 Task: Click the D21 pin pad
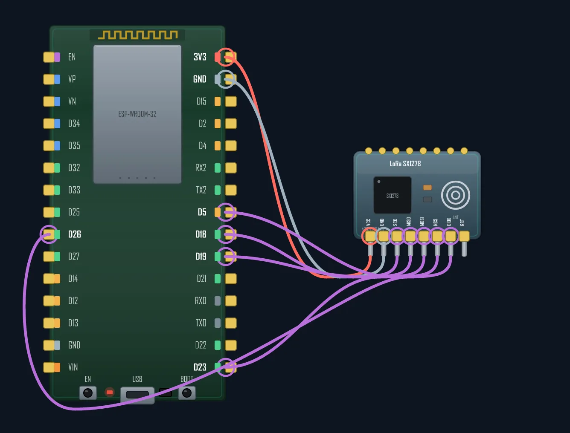pos(231,279)
